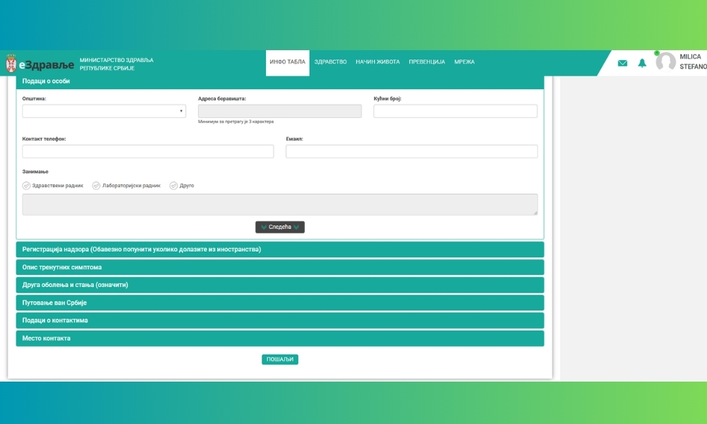The width and height of the screenshot is (707, 424).
Task: Click the eЗдравље logo
Action: pos(47,64)
